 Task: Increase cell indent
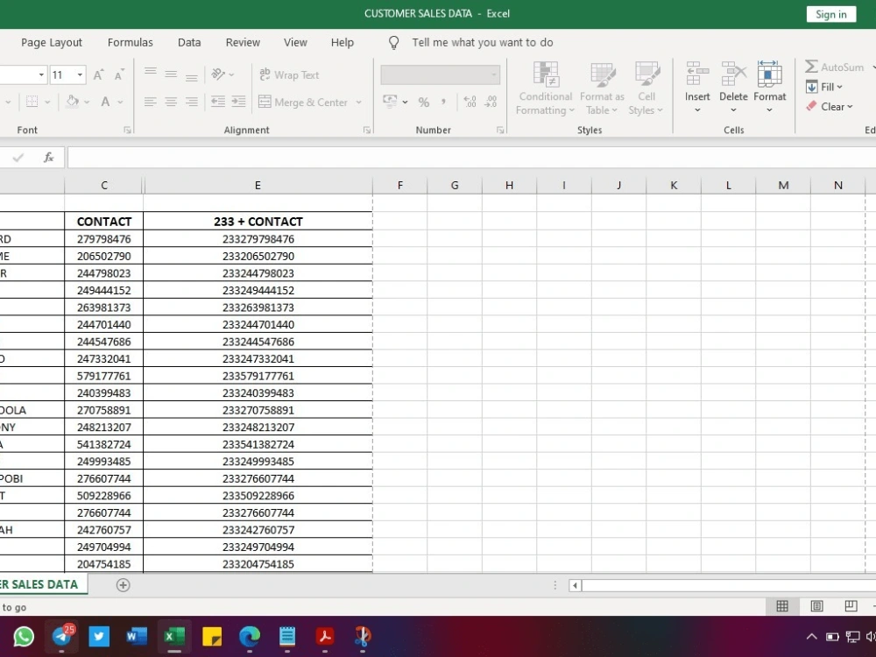coord(238,102)
